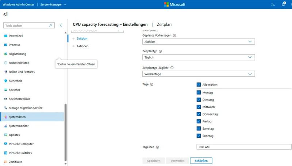
Task: Uncheck the Samstag checkbox
Action: (199, 129)
